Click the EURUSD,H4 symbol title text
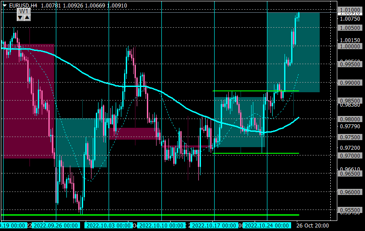365x231 pixels. (x=23, y=5)
